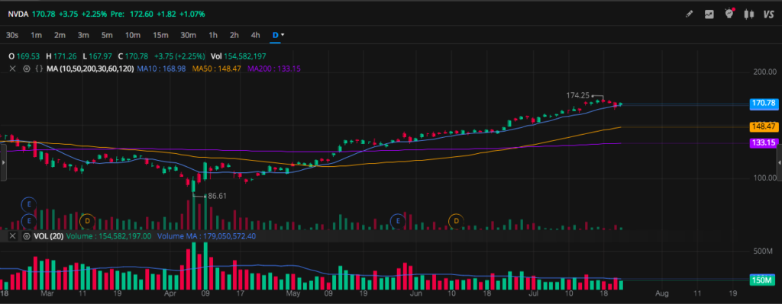Select the 30s timeframe
Viewport: 782px width, 304px height.
(12, 35)
